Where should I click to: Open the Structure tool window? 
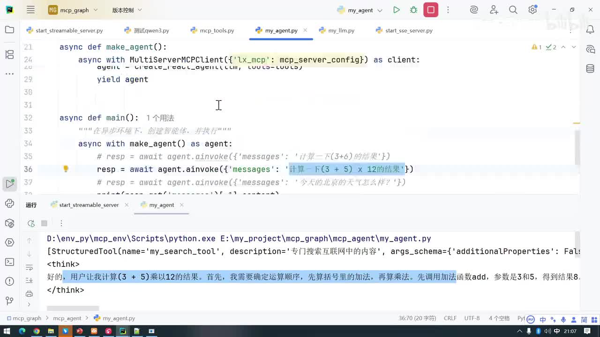pyautogui.click(x=9, y=55)
